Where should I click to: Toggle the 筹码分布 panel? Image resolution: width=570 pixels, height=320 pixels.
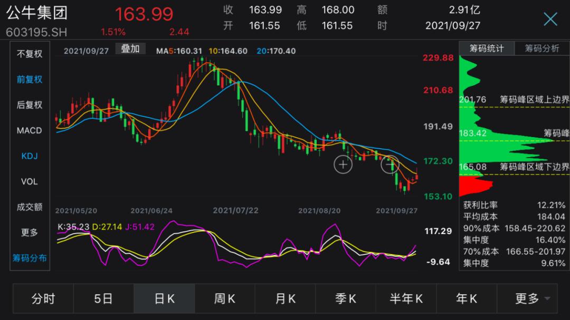coord(30,258)
